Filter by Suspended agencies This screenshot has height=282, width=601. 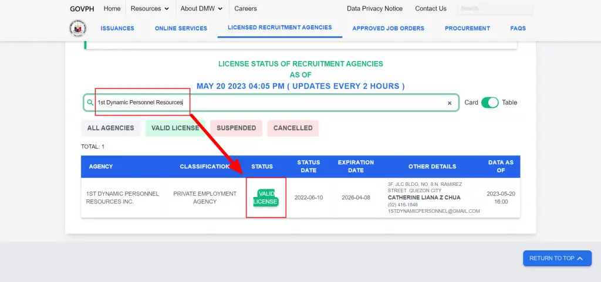236,128
